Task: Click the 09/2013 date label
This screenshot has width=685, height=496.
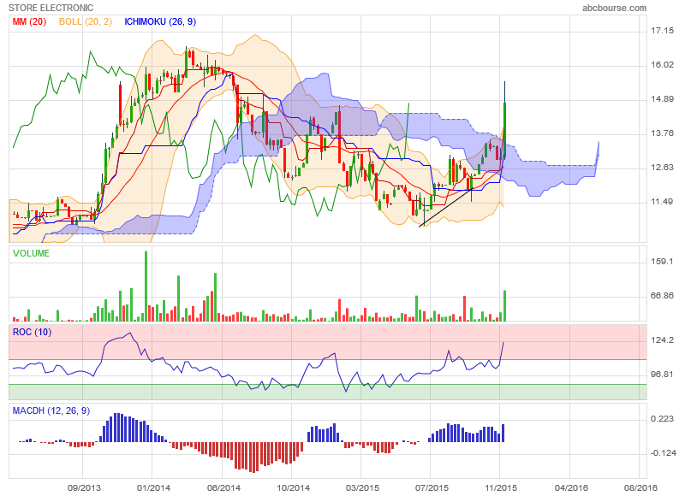Action: pos(84,487)
